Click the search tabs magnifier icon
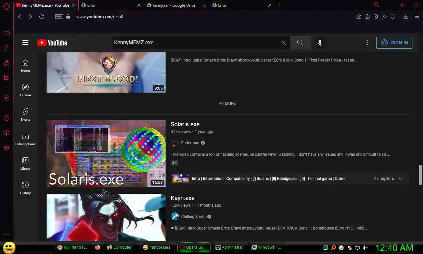This screenshot has width=423, height=254. click(377, 5)
